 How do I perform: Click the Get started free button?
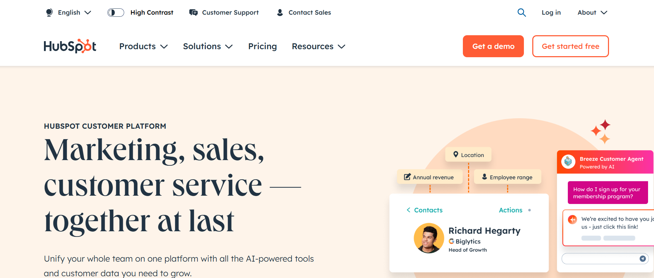pyautogui.click(x=570, y=46)
